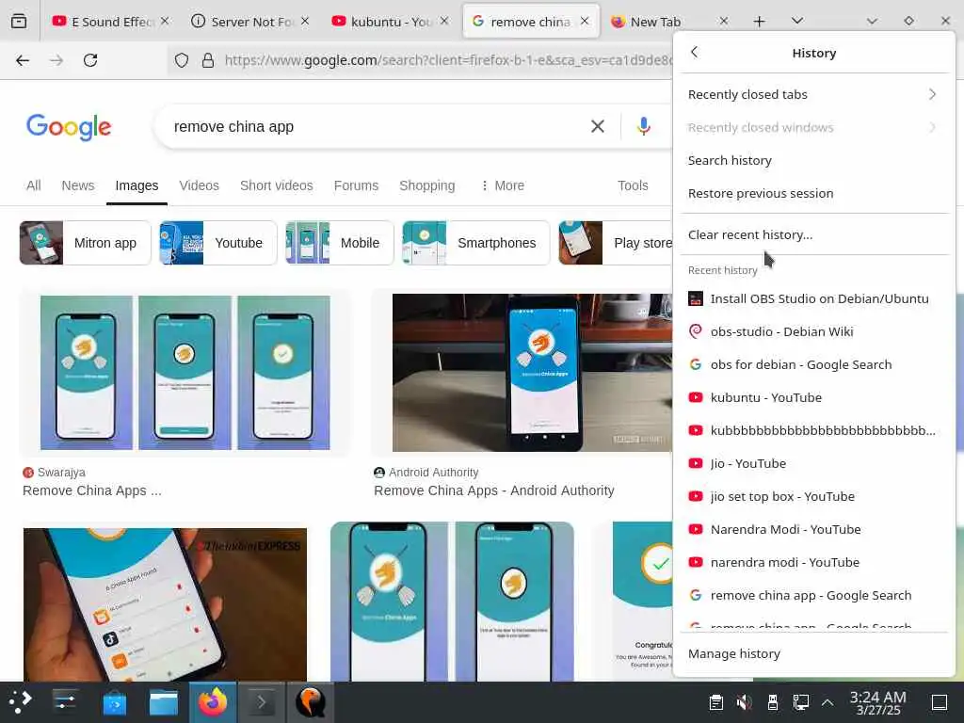
Task: Open a new tab with the plus button
Action: tap(760, 22)
